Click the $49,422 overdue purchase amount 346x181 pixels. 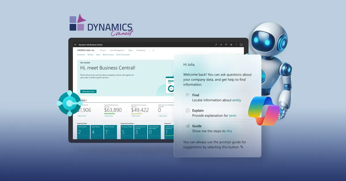pos(140,110)
